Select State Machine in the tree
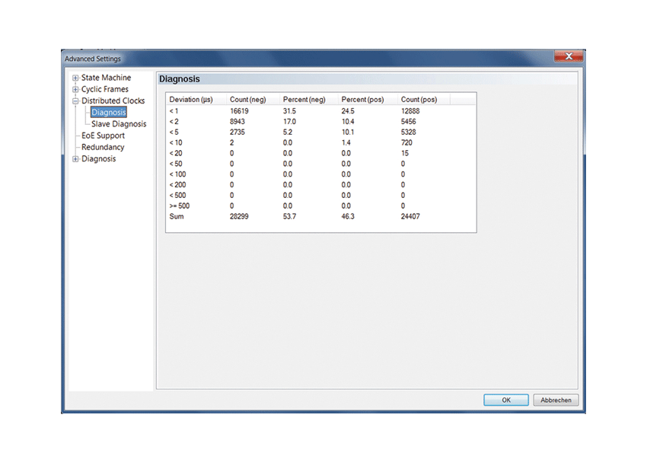The height and width of the screenshot is (463, 647). click(106, 78)
